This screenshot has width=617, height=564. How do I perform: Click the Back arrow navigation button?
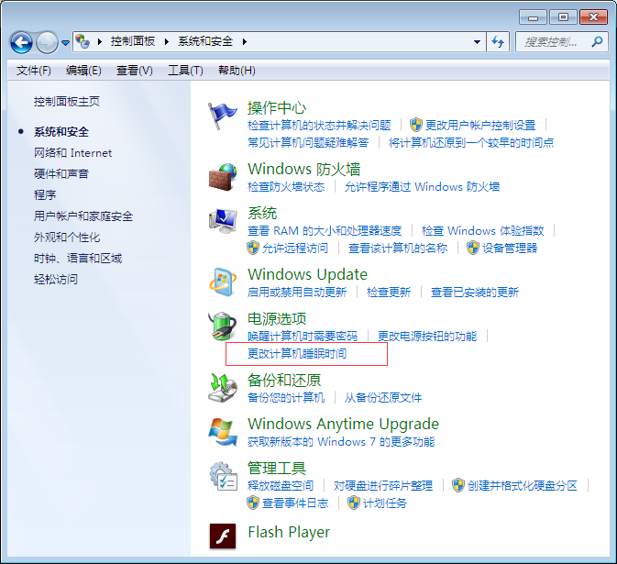tap(21, 42)
